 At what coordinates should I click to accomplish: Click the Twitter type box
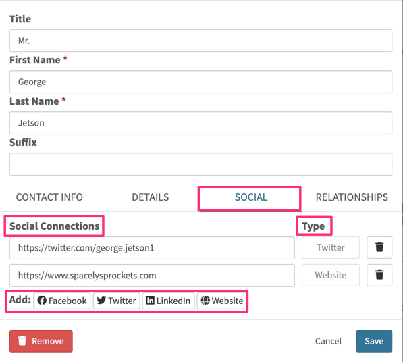[x=331, y=247]
